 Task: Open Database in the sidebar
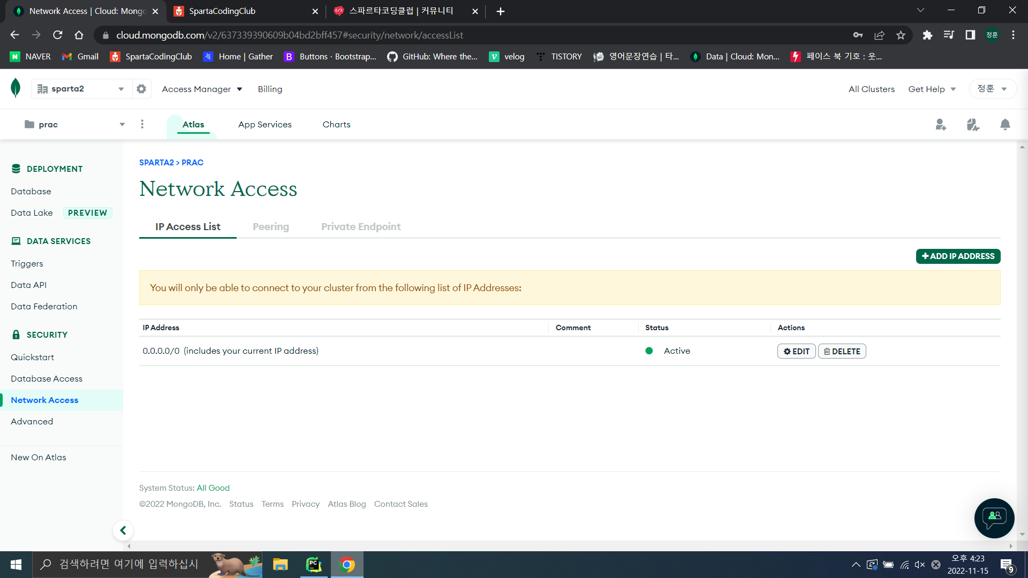(31, 192)
